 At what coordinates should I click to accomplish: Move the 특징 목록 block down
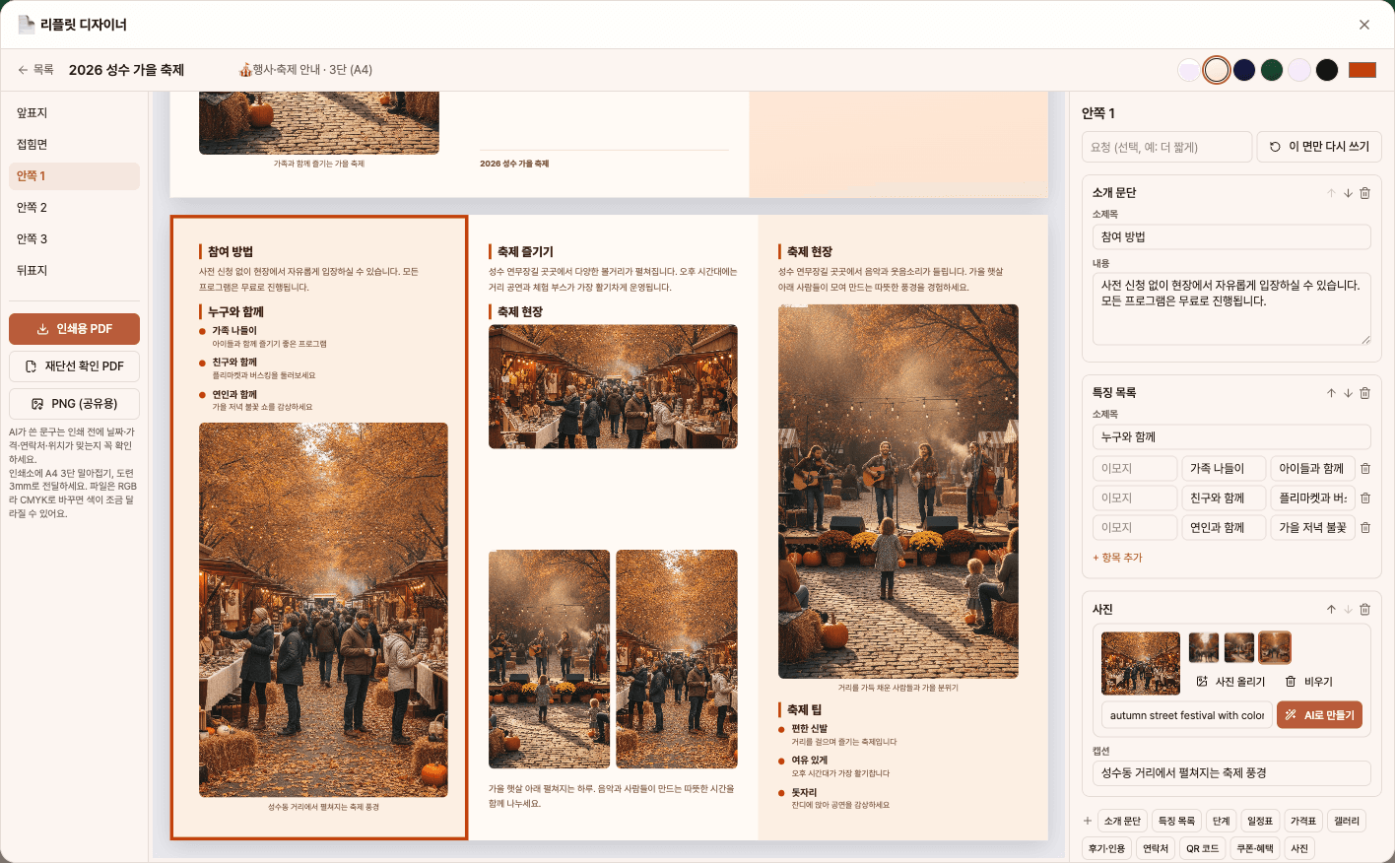1348,393
